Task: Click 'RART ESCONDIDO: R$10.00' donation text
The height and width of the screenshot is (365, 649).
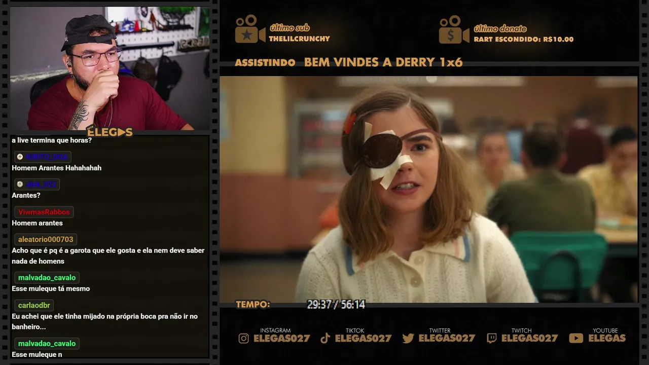Action: pyautogui.click(x=524, y=39)
